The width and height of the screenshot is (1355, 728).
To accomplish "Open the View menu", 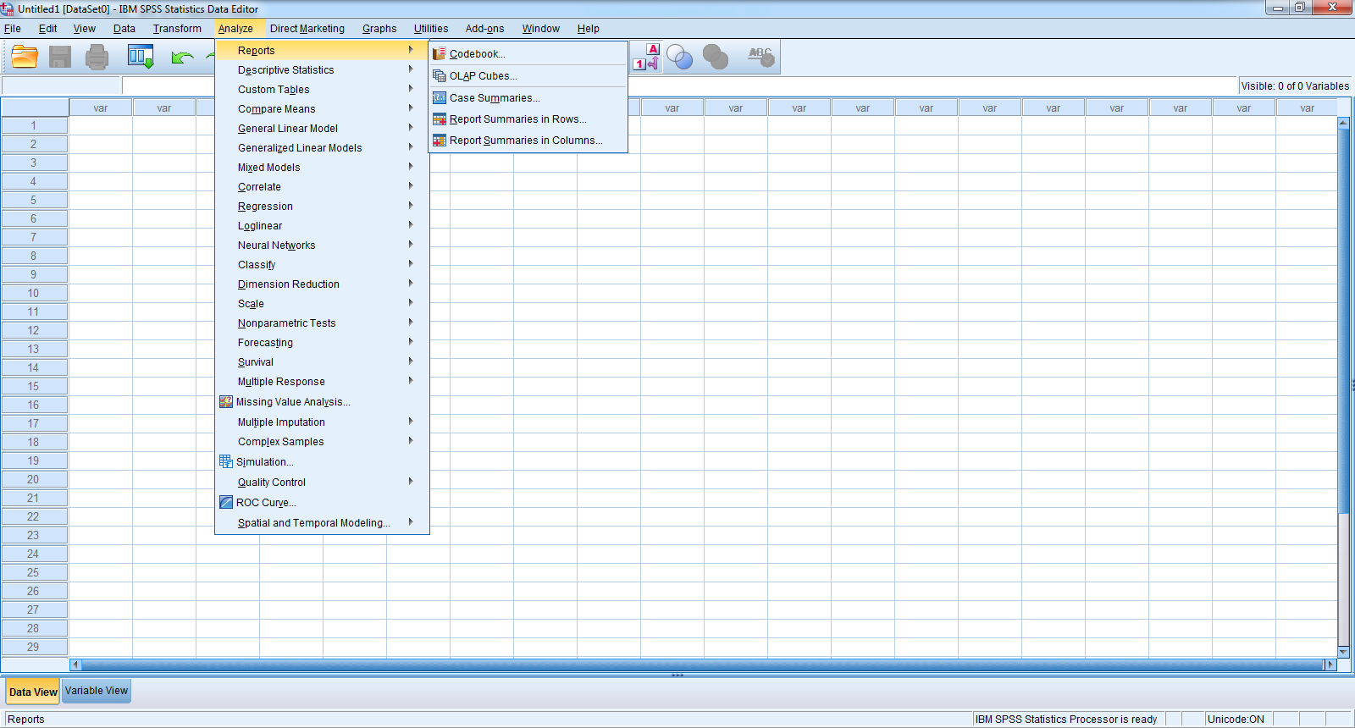I will 85,29.
